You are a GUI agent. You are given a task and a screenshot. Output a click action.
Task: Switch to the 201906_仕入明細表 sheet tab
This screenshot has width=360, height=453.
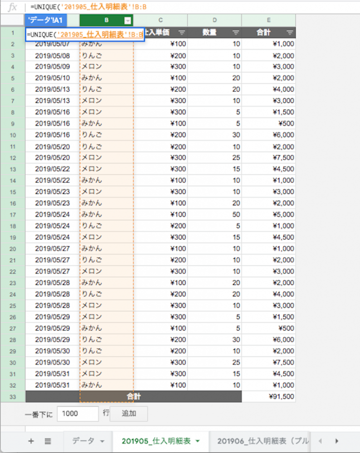pos(262,441)
